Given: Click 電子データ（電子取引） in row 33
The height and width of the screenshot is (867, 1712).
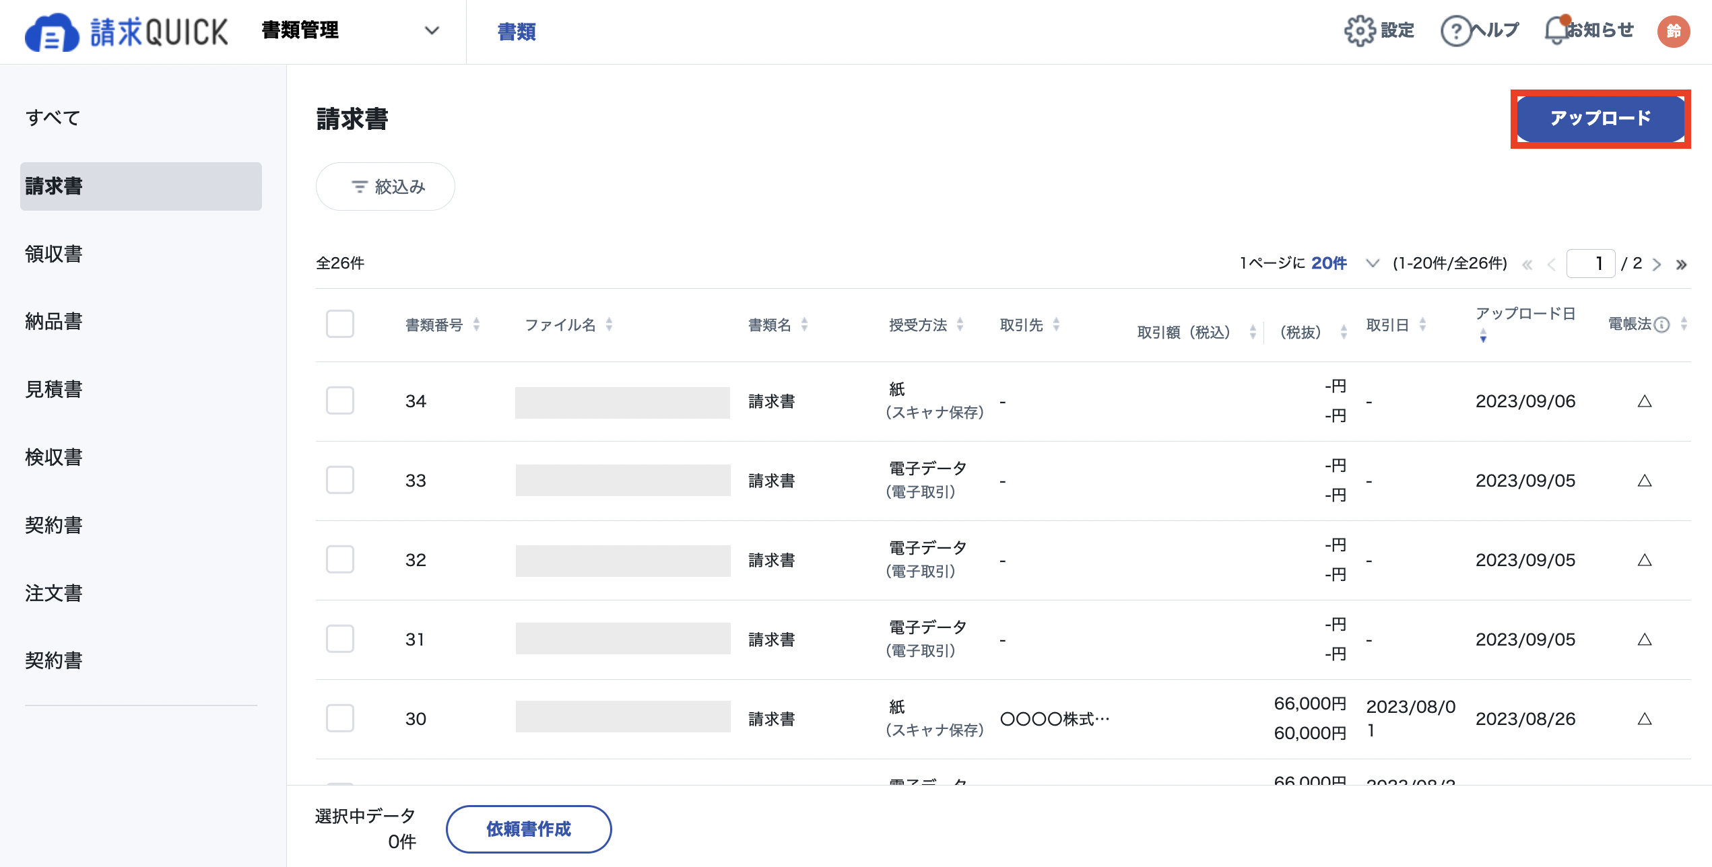Looking at the screenshot, I should point(926,481).
